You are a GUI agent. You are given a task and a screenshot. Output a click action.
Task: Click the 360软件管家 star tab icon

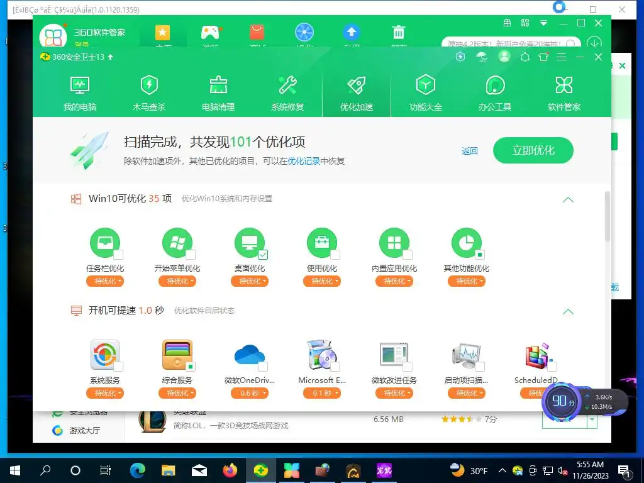point(163,33)
